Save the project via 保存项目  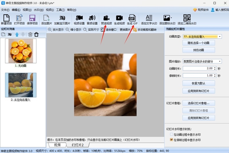click(32, 19)
